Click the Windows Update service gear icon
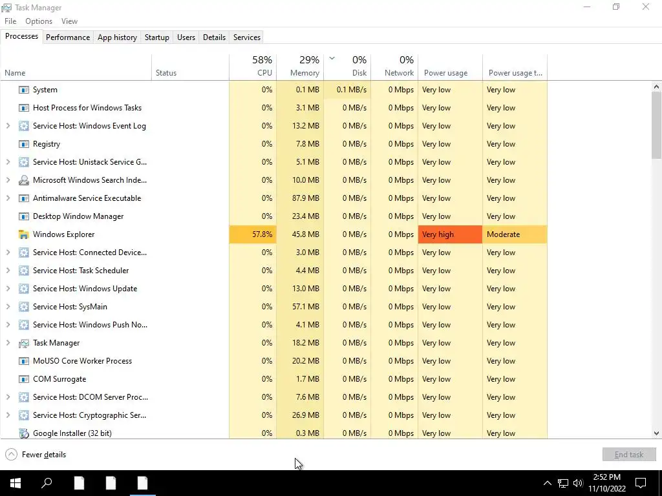Screen dimensions: 662x496 (x=24, y=289)
